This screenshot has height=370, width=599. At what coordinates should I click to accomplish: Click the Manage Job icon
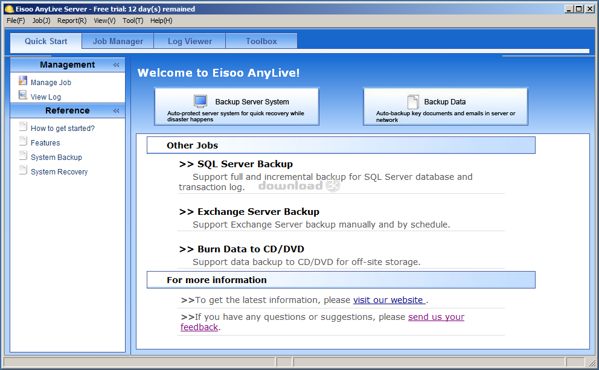click(x=23, y=80)
